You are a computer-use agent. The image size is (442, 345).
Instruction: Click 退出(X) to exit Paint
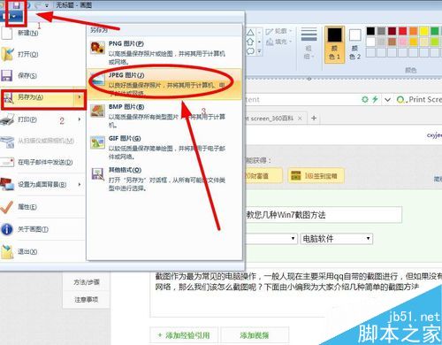pos(42,252)
